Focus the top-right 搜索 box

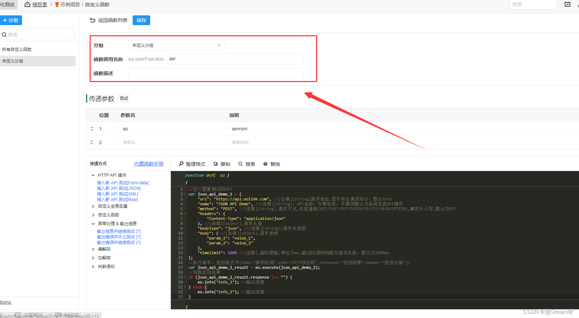click(533, 5)
